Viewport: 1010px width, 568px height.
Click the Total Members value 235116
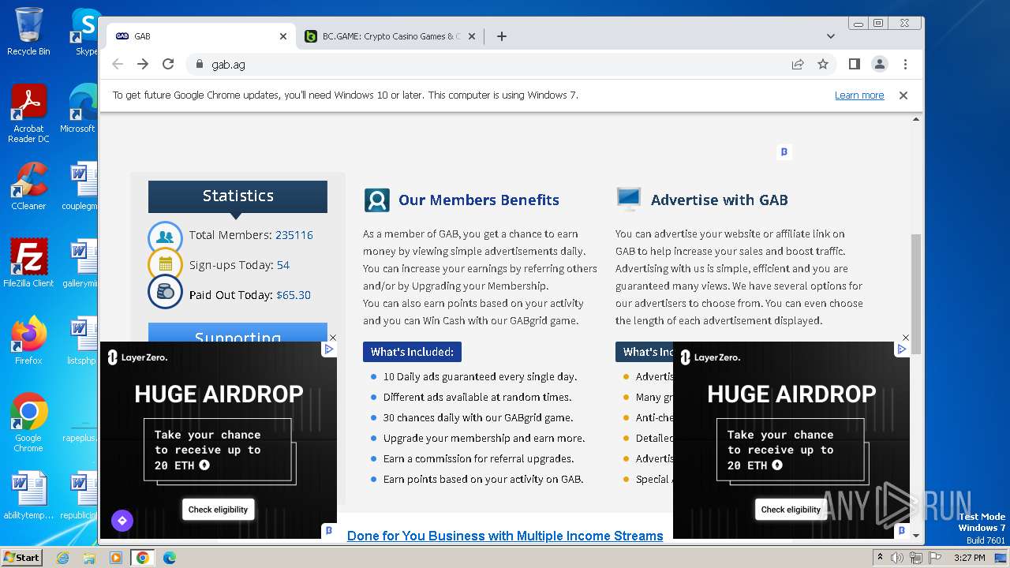click(294, 235)
